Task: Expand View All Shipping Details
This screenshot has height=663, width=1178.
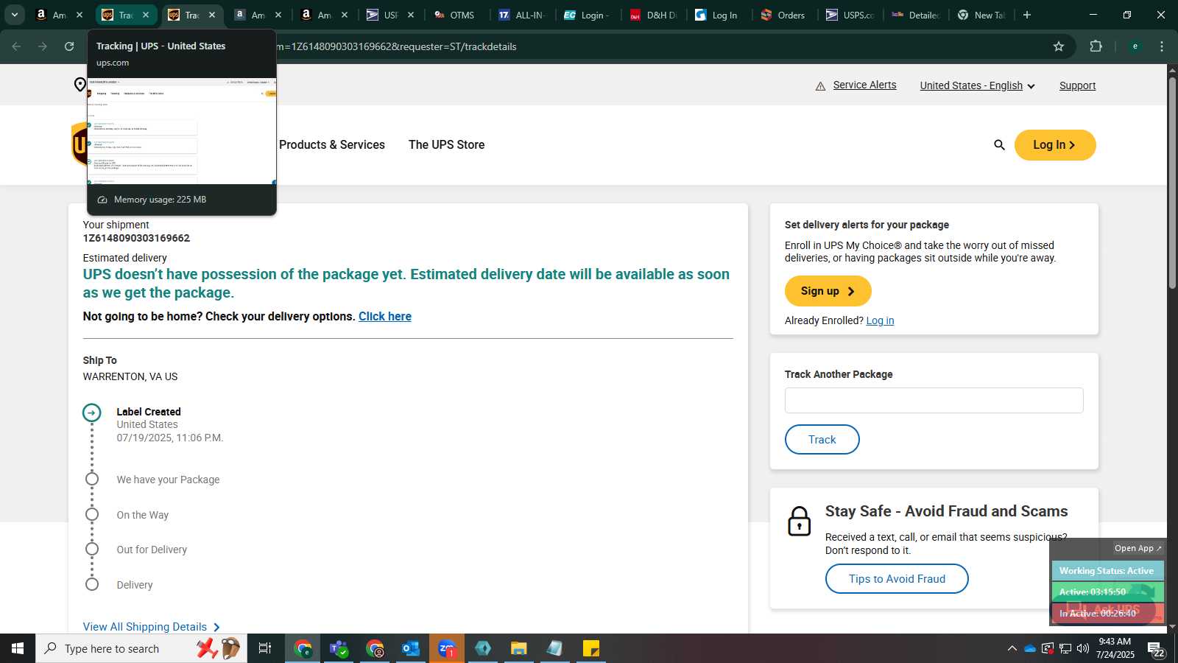Action: tap(152, 627)
